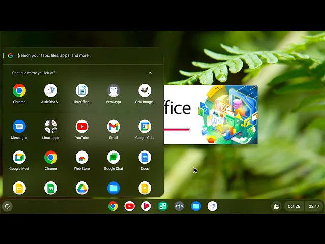Open the Linux apps folder
The height and width of the screenshot is (244, 325).
[51, 126]
